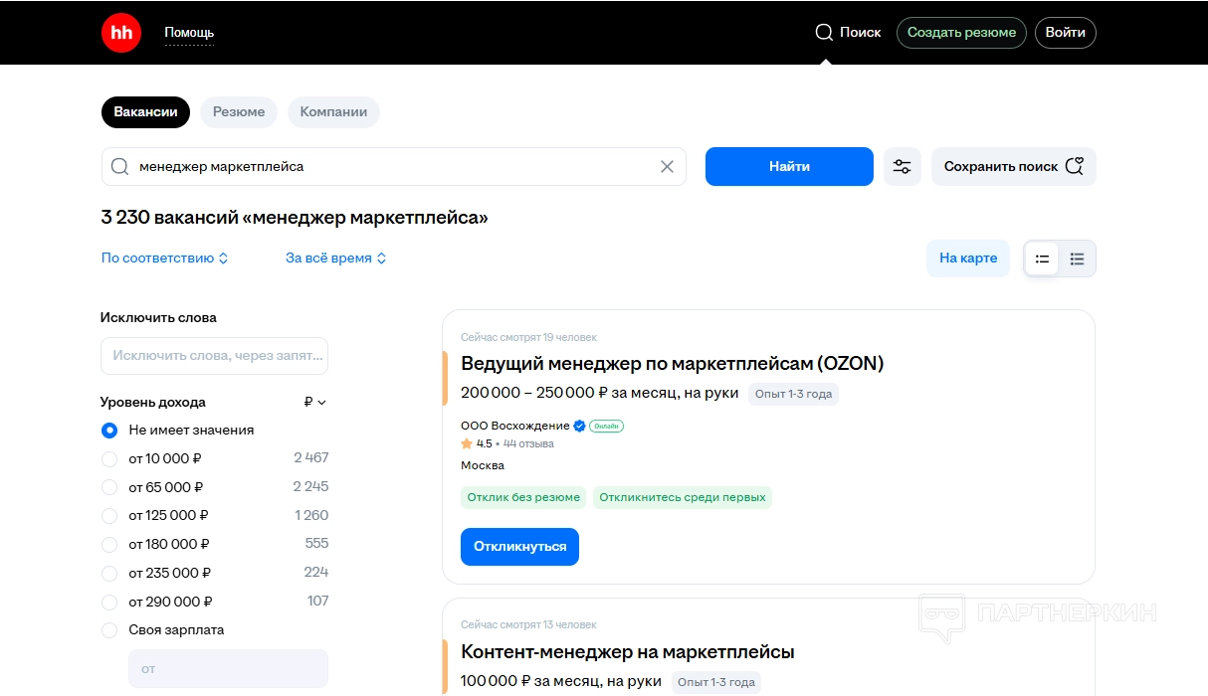Select income level от 65 000 ₽
The image size is (1208, 696).
pyautogui.click(x=109, y=487)
